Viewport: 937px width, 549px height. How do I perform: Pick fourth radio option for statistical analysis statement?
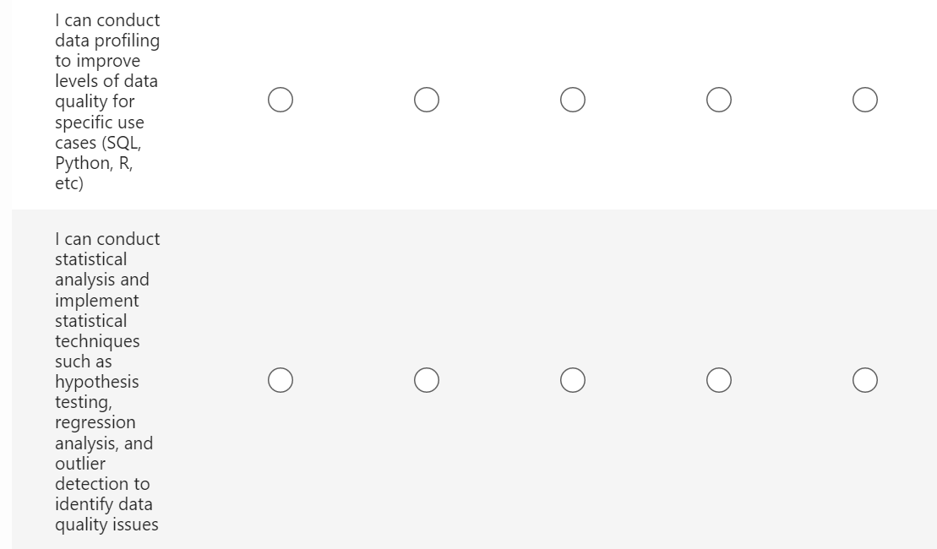pyautogui.click(x=719, y=380)
